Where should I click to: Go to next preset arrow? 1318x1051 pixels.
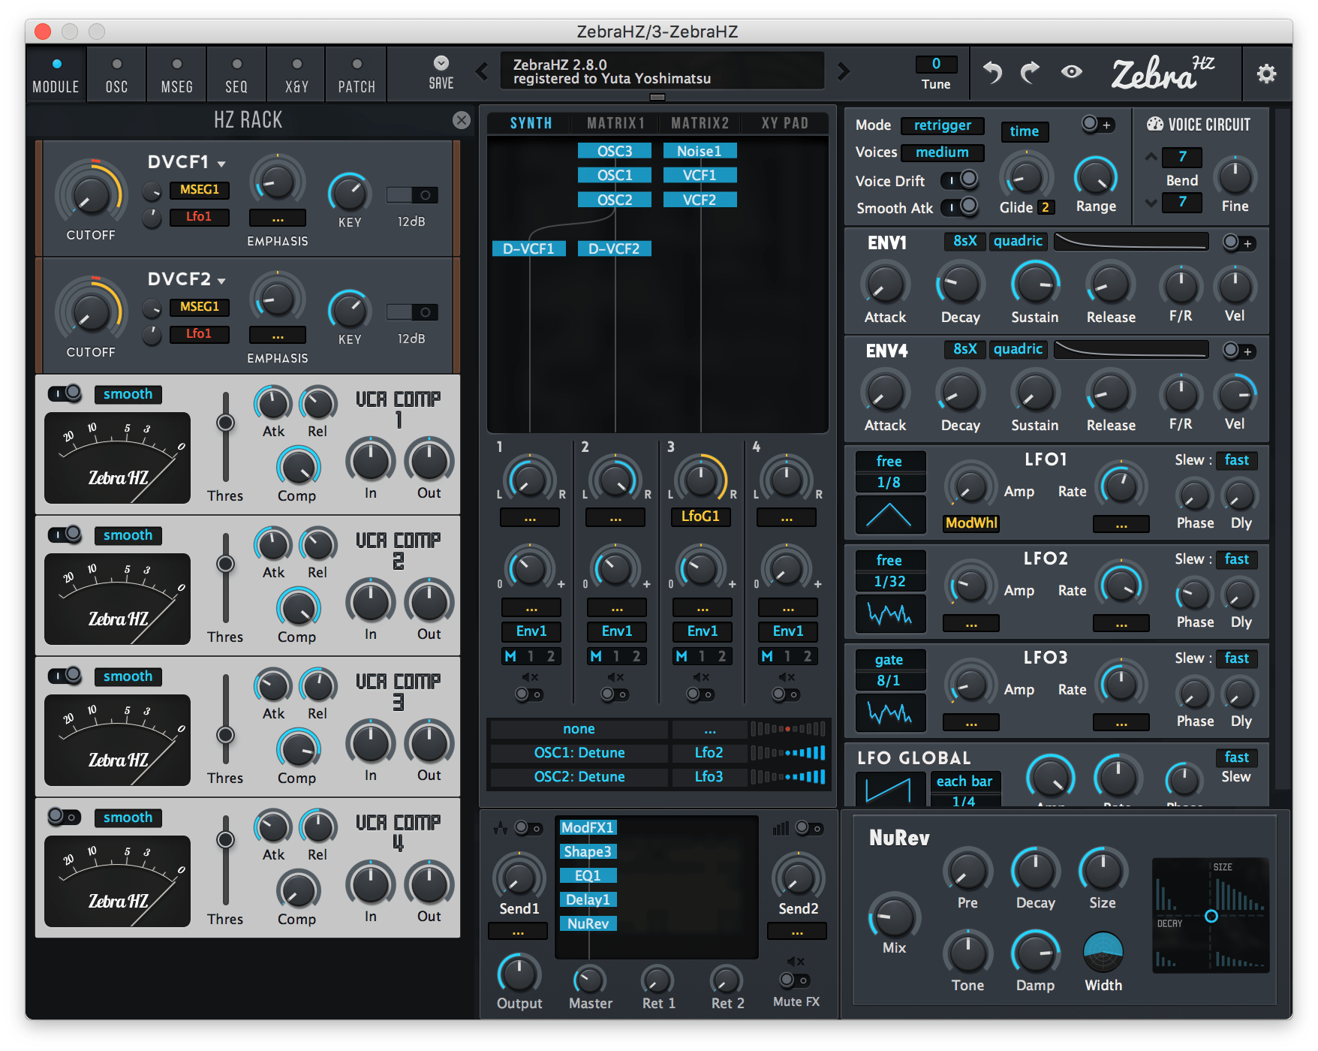[x=844, y=72]
